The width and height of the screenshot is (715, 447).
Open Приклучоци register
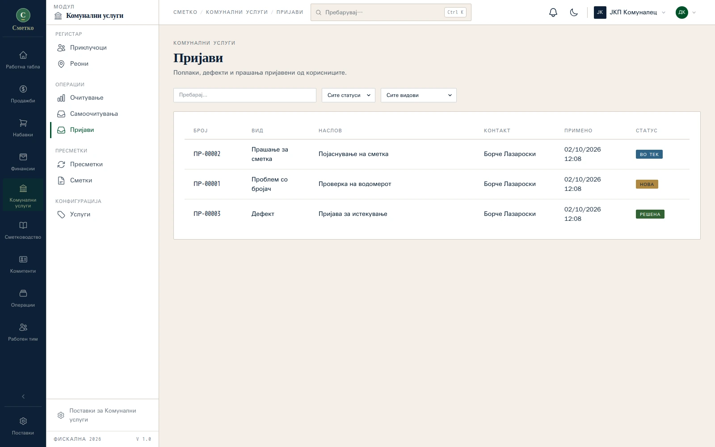[102, 48]
